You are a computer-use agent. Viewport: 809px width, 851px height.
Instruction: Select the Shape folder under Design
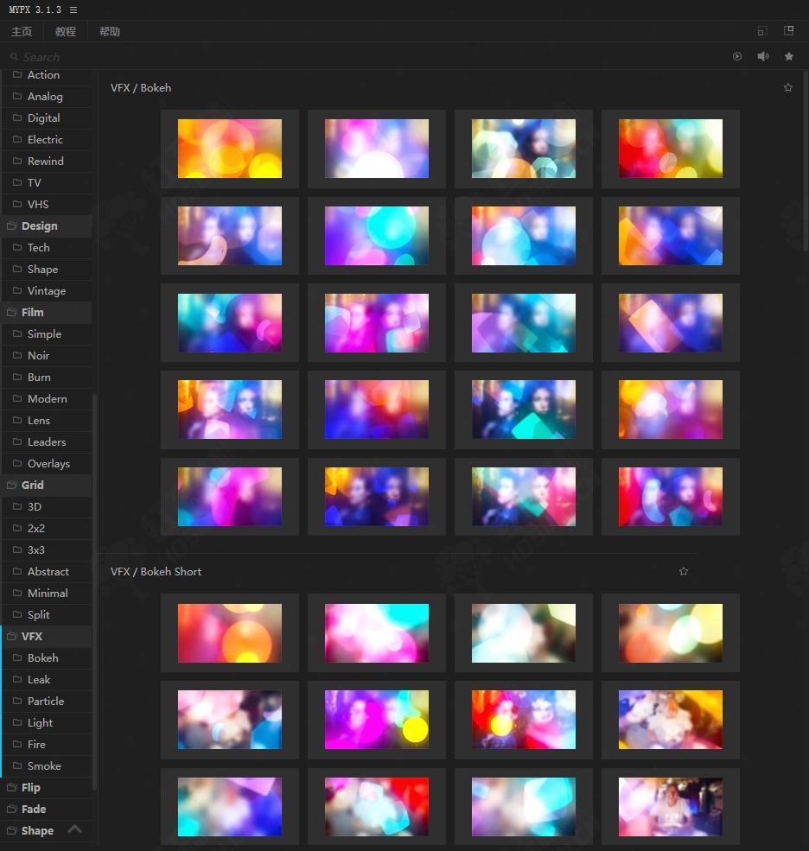[47, 270]
